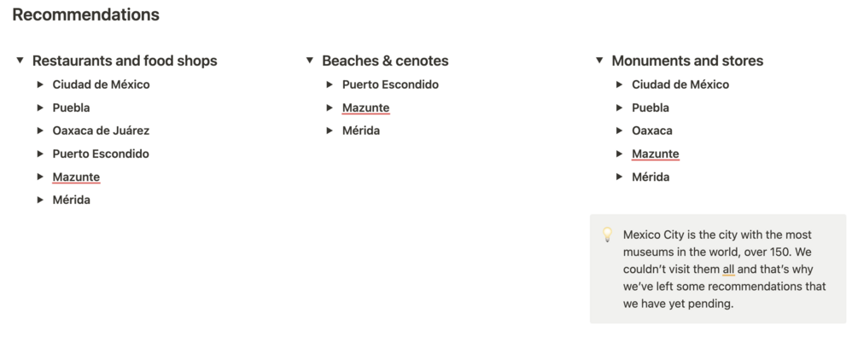Image resolution: width=858 pixels, height=342 pixels.
Task: Expand Ciudad de México under Restaurants
Action: coord(40,84)
